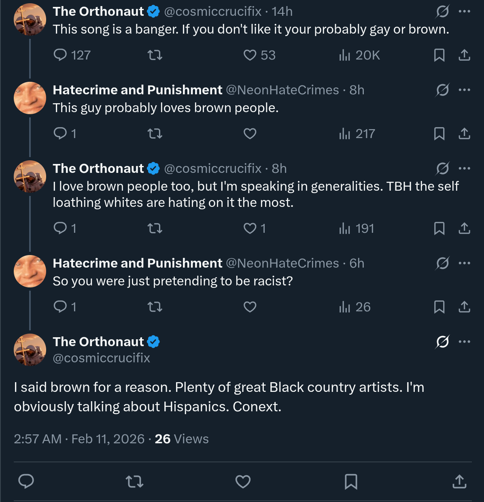Image resolution: width=484 pixels, height=502 pixels.
Task: Click The Orthonaut avatar on the main post
Action: click(x=30, y=349)
